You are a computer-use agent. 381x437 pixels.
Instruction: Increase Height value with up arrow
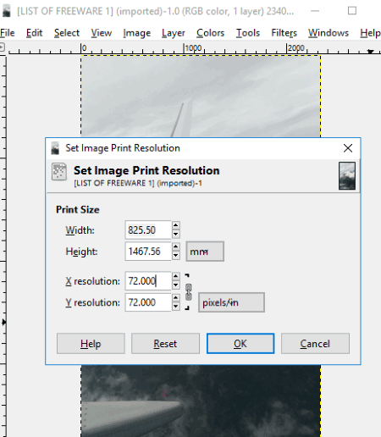[x=176, y=246]
